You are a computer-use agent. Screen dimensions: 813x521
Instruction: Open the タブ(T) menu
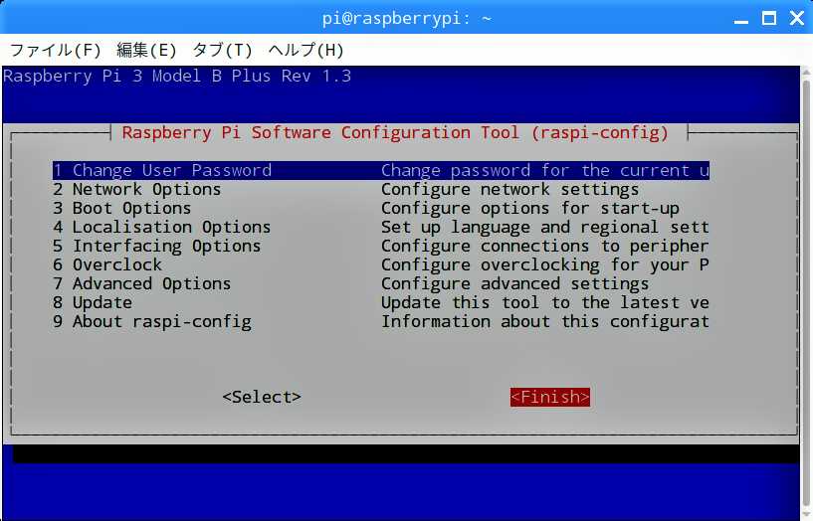point(223,51)
